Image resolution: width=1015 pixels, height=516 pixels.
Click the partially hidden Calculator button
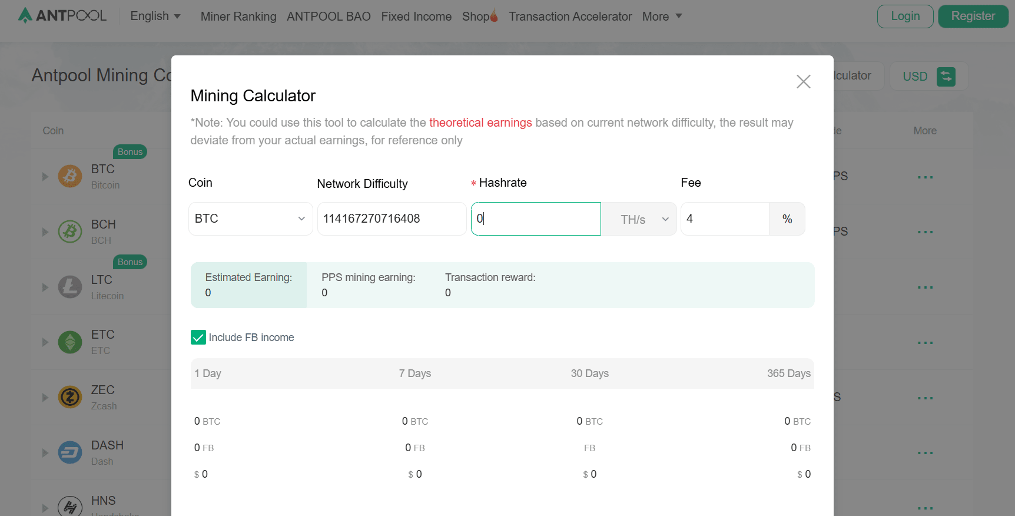click(x=858, y=76)
